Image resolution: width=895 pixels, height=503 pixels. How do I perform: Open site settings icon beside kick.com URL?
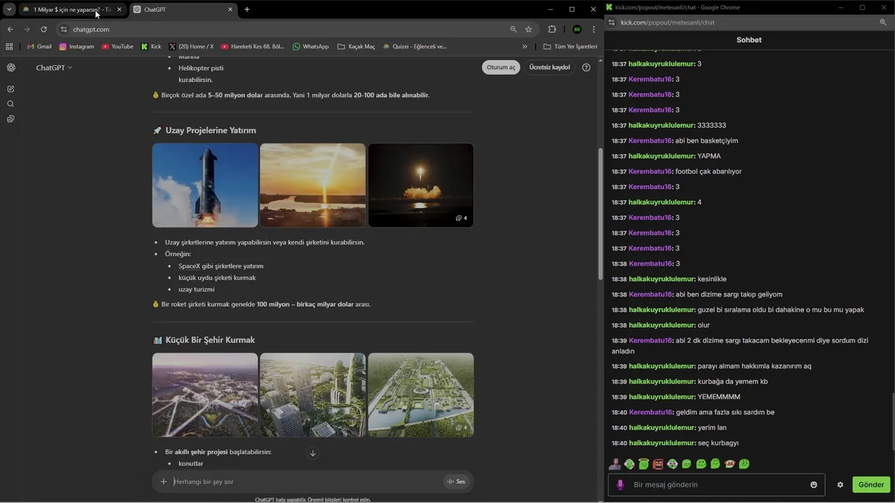point(612,22)
